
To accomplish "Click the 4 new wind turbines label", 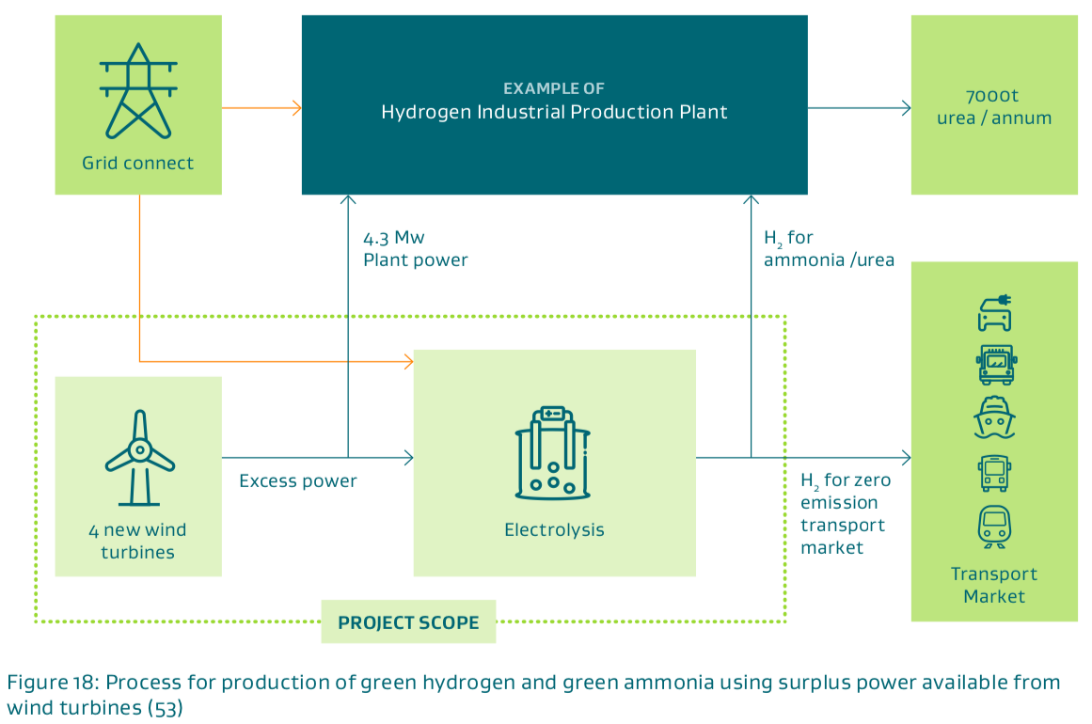I will (138, 541).
